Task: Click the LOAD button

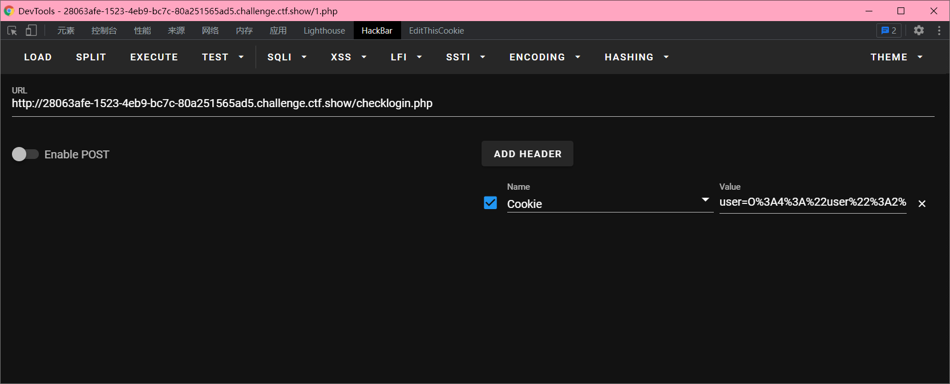Action: click(38, 57)
